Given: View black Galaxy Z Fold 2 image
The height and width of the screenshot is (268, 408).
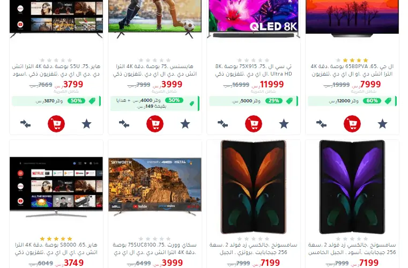Looking at the screenshot, I should tap(352, 187).
